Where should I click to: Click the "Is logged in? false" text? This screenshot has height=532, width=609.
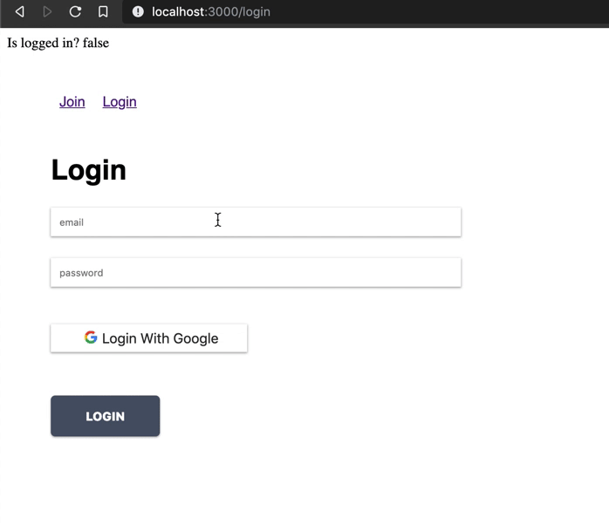58,43
